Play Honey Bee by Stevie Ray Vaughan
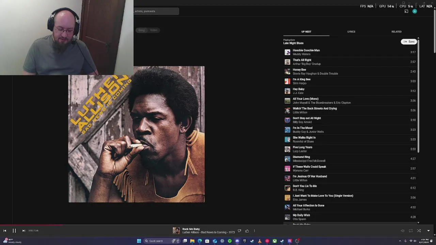The width and height of the screenshot is (436, 245). pos(350,71)
